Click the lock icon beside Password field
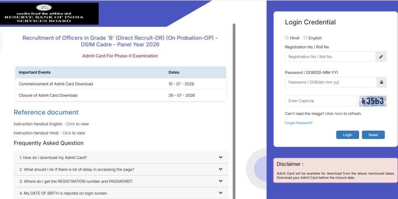 (x=381, y=82)
